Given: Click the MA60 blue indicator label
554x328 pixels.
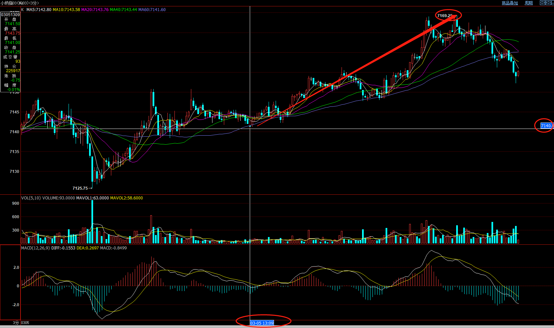Looking at the screenshot, I should tap(152, 10).
